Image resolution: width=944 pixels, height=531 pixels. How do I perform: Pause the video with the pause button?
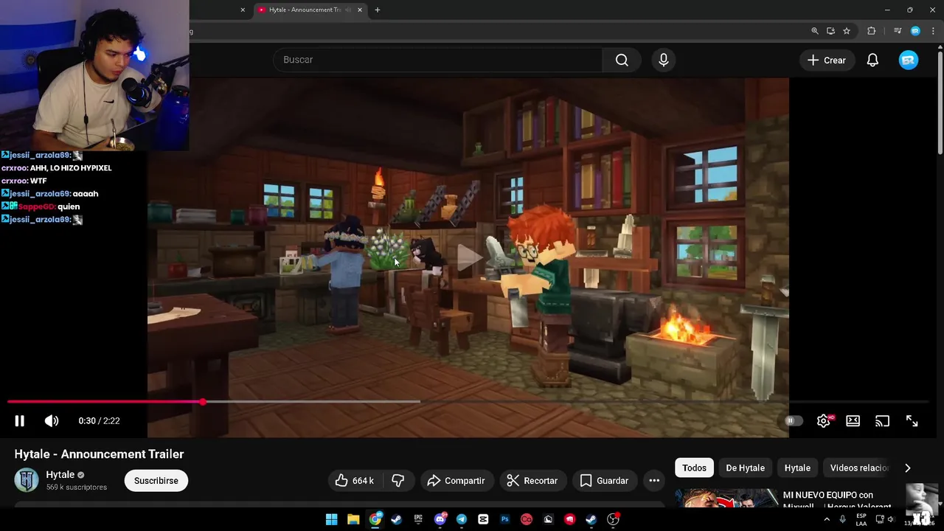pos(19,420)
